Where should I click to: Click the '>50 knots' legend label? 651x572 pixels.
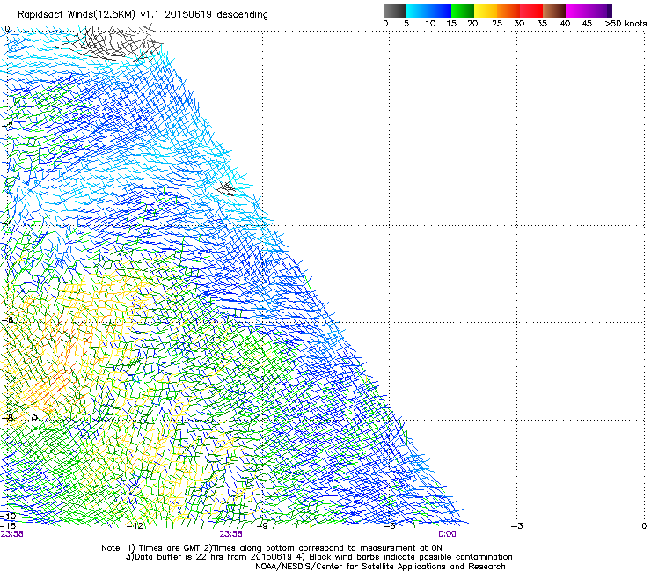[x=625, y=24]
